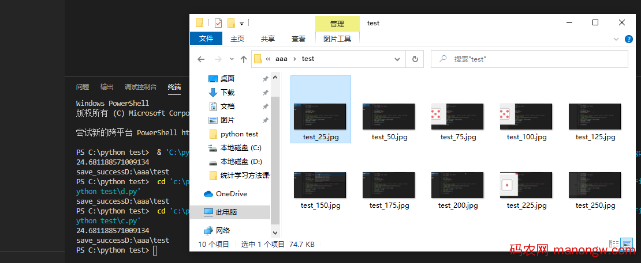The image size is (641, 263).
Task: Open OneDrive in navigation pane
Action: [231, 194]
